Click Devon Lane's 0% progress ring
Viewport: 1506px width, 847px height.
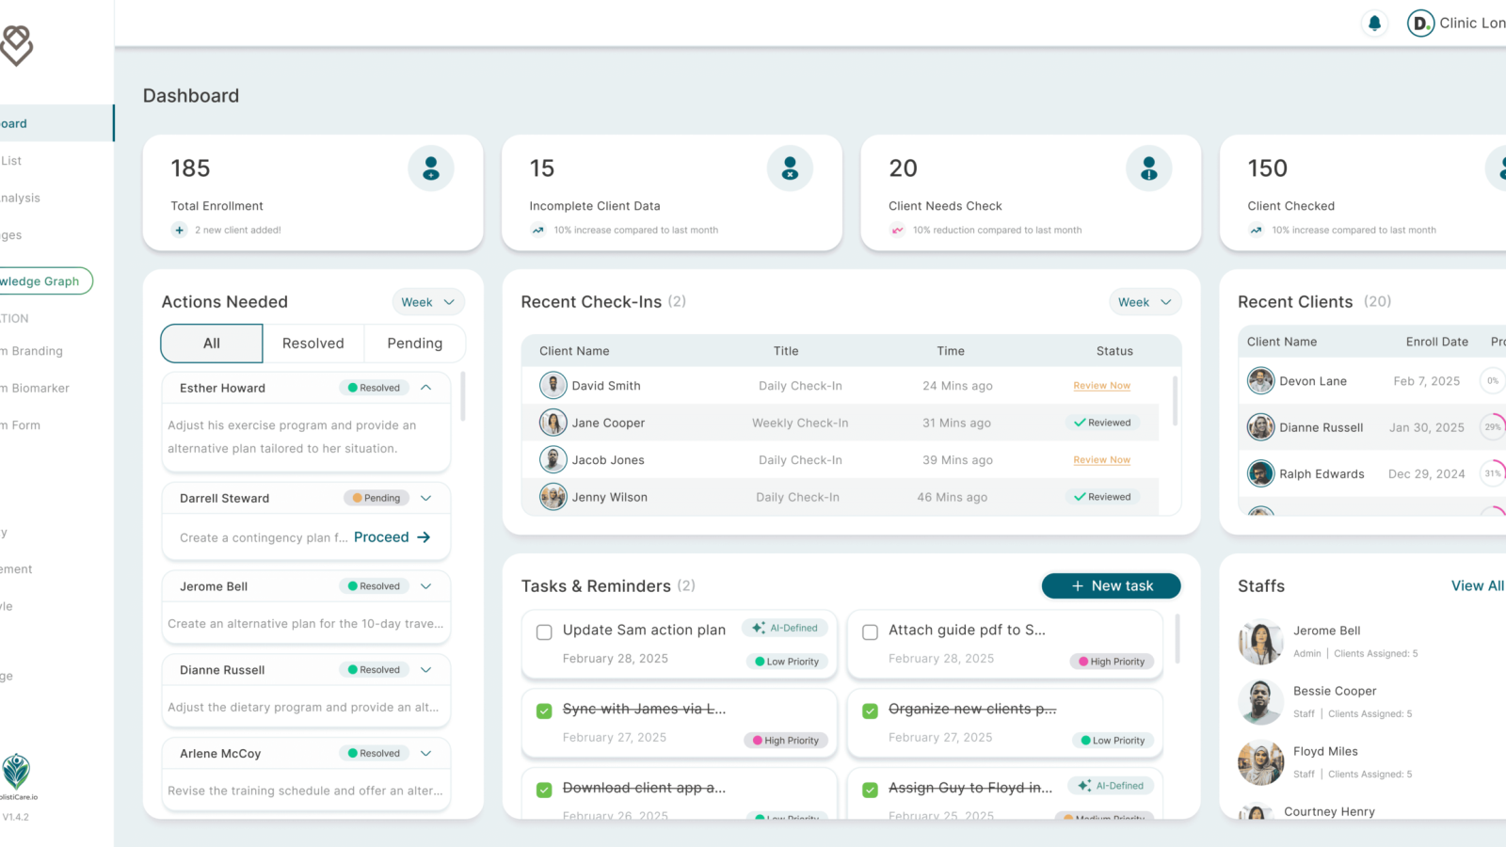pyautogui.click(x=1493, y=380)
